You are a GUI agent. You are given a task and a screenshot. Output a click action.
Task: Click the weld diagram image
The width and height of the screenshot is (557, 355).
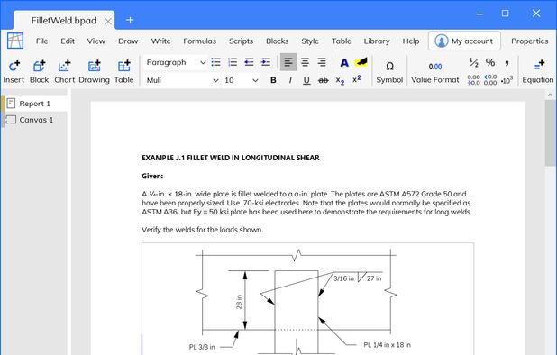[x=307, y=299]
